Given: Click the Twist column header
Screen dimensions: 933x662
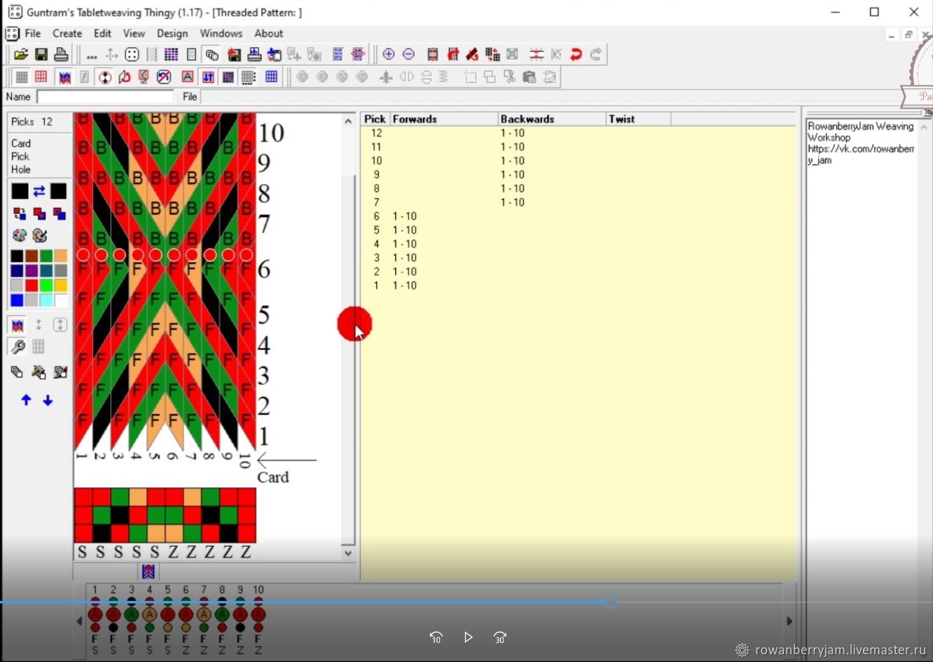Looking at the screenshot, I should 638,119.
